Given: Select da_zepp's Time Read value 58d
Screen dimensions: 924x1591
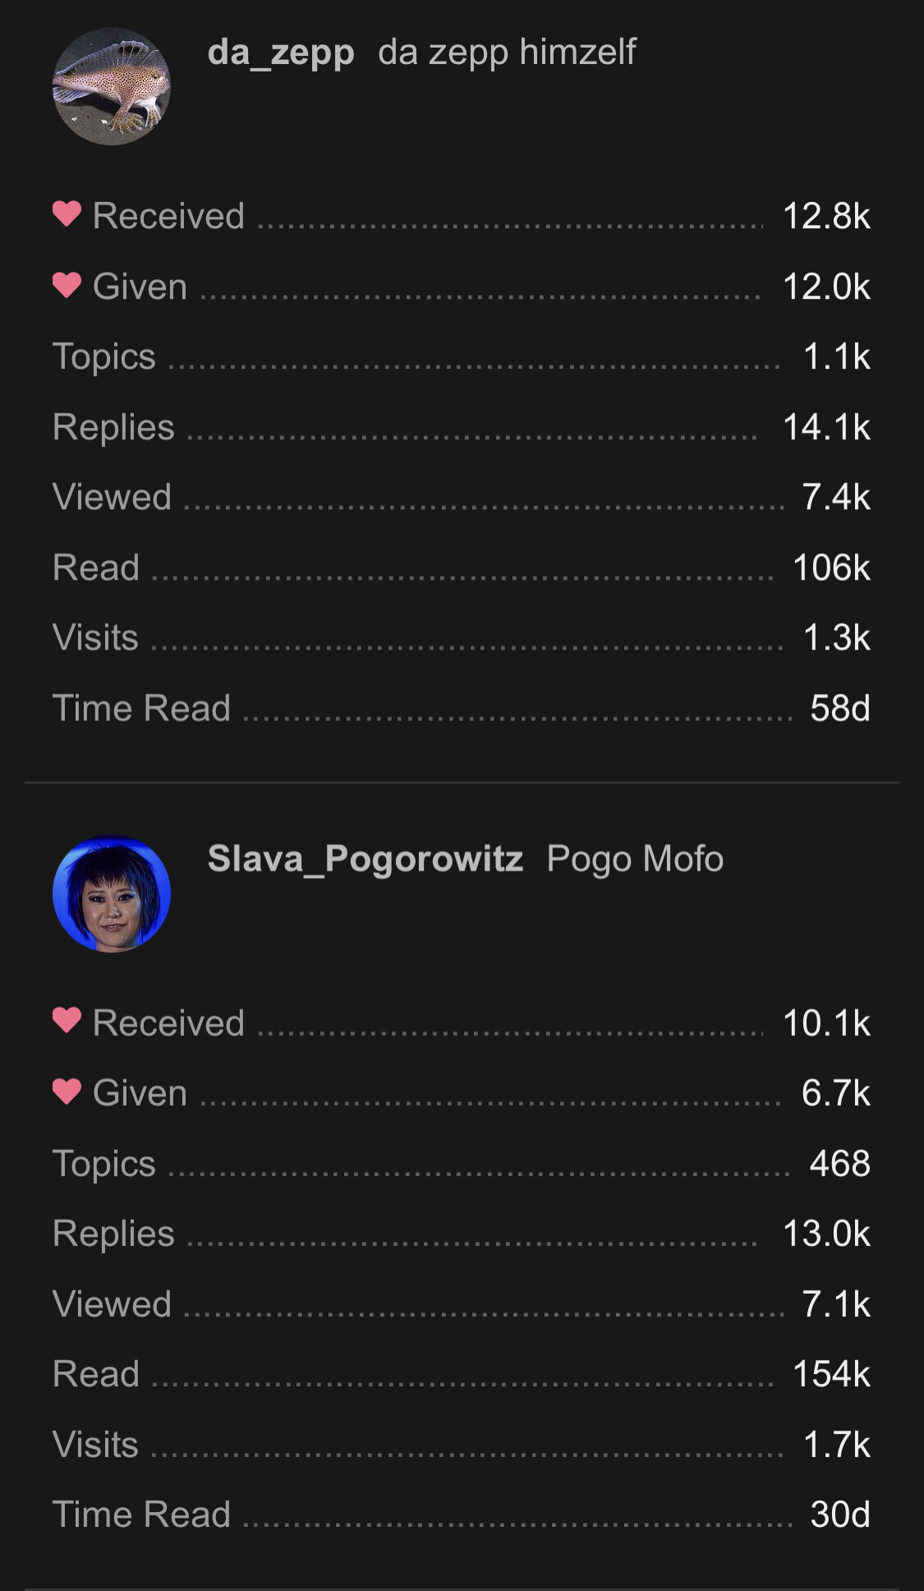Looking at the screenshot, I should point(840,708).
